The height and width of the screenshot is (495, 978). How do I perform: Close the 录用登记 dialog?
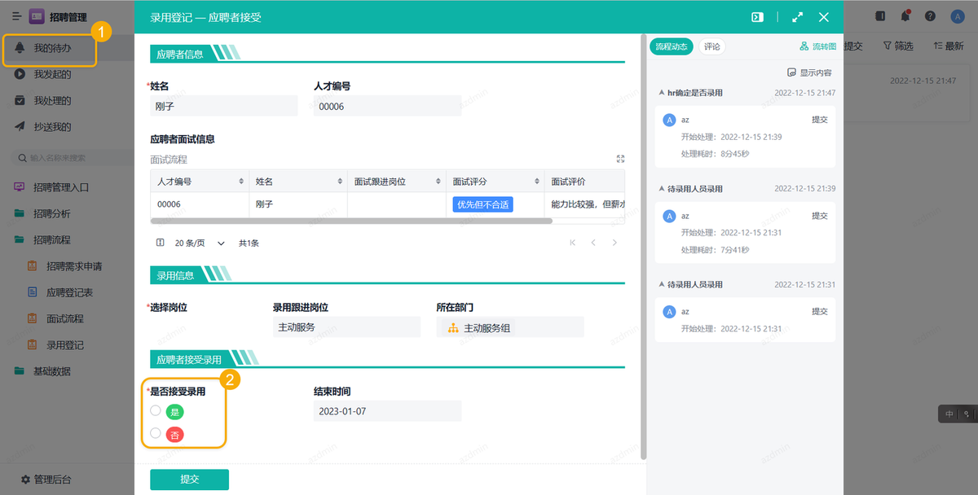[x=824, y=17]
